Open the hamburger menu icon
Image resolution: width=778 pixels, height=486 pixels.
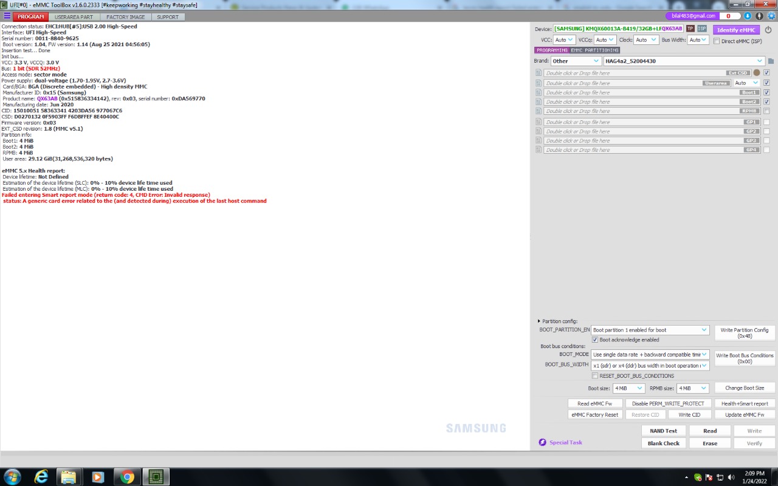coord(7,16)
